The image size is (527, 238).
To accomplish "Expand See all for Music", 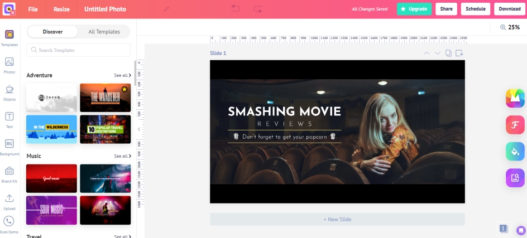I will tap(123, 156).
